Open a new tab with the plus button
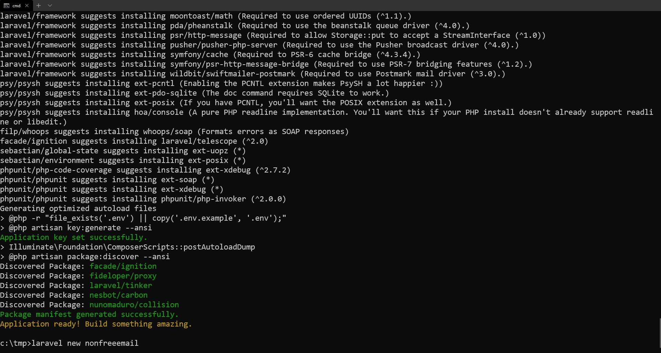The image size is (661, 353). [x=39, y=5]
